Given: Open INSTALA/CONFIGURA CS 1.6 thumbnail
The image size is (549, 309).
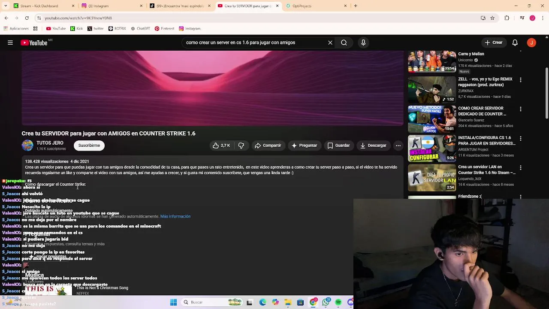Looking at the screenshot, I should 432,148.
